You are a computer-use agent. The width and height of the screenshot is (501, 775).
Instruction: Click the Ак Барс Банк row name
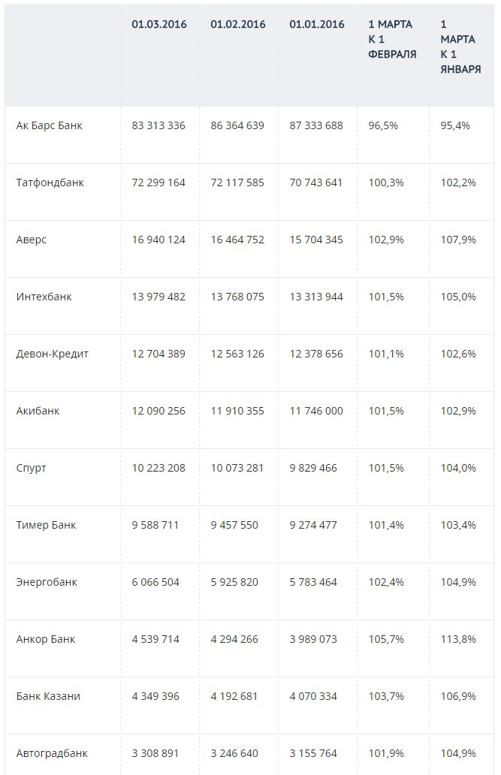point(50,125)
